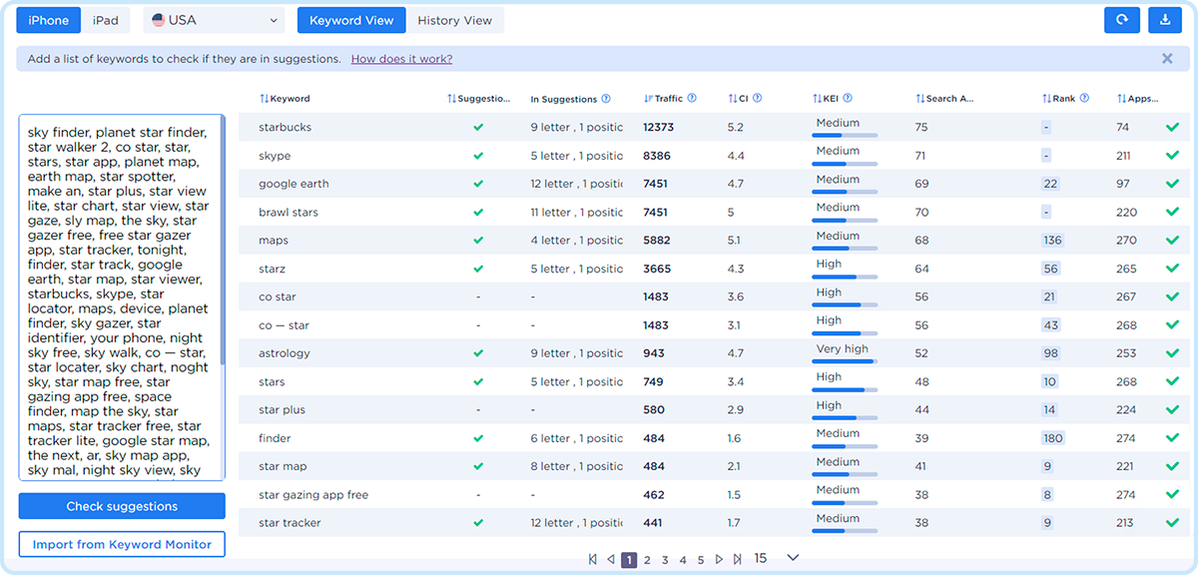1198x575 pixels.
Task: Open the USA country dropdown
Action: [214, 20]
